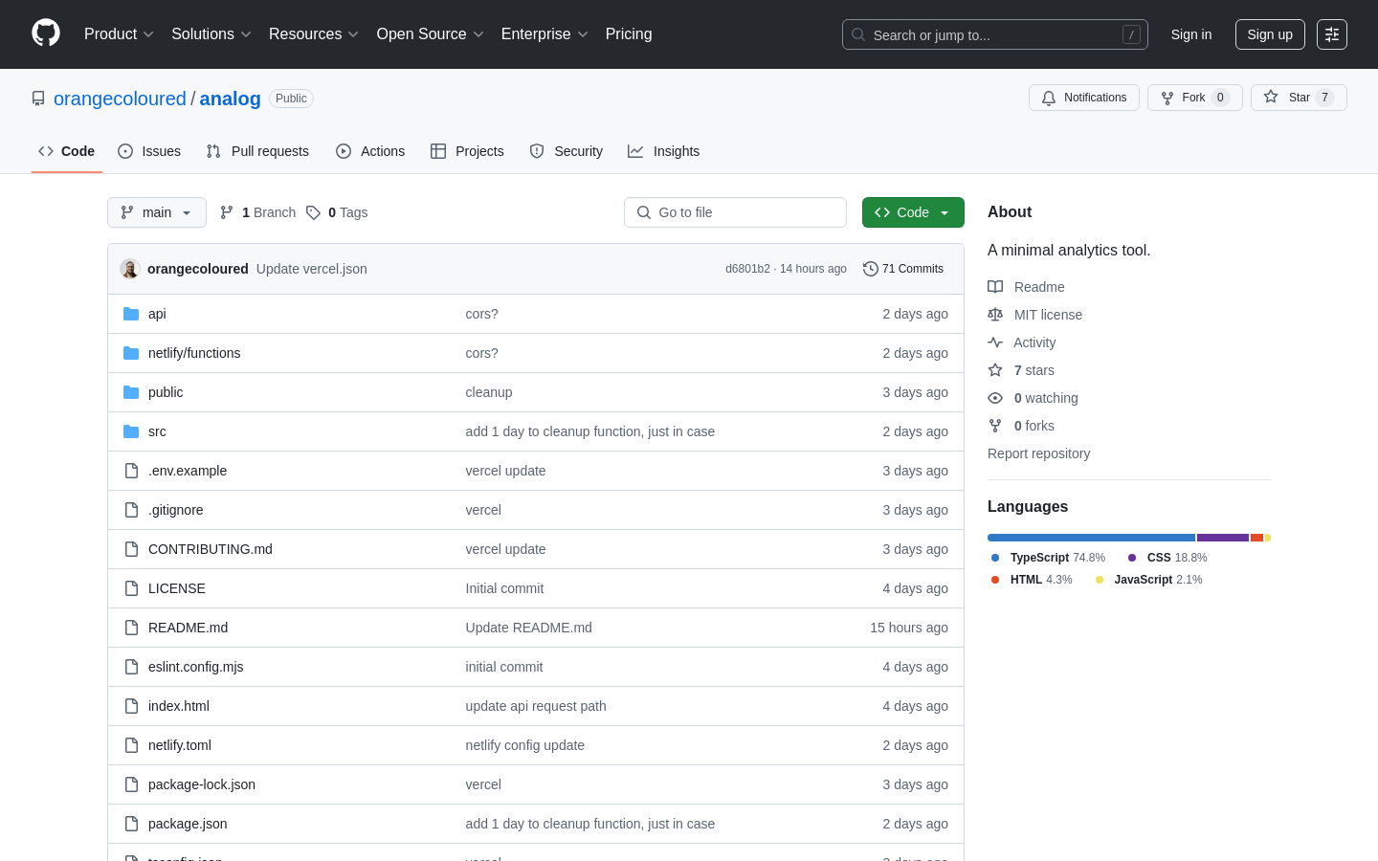Viewport: 1378px width, 861px height.
Task: Click the netlify/functions folder icon
Action: pos(131,353)
